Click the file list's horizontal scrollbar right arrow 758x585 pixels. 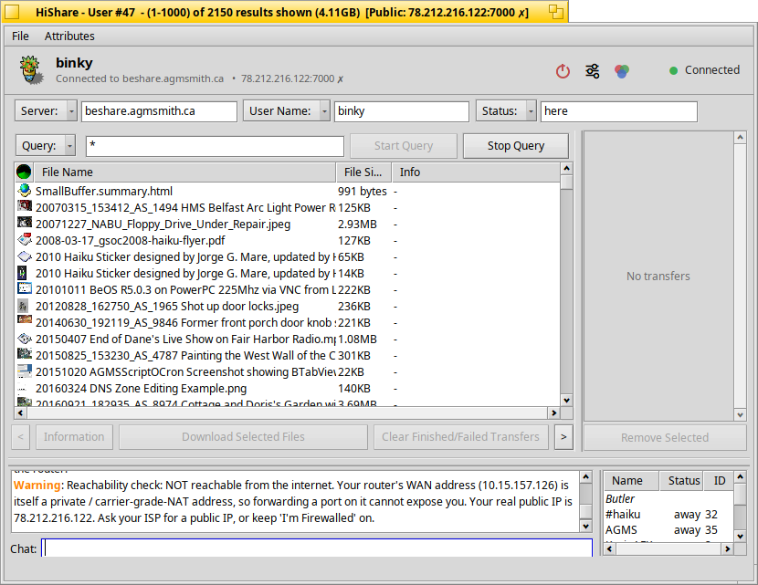pyautogui.click(x=554, y=413)
